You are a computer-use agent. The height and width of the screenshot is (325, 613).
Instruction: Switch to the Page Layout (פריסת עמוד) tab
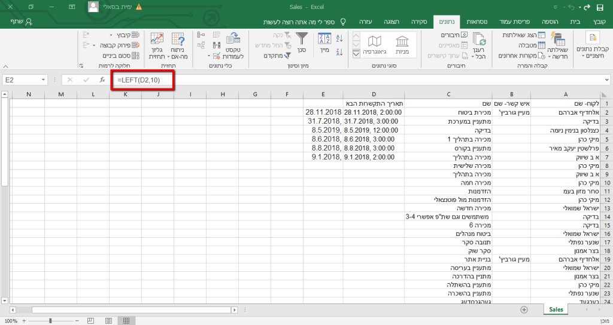(x=514, y=22)
